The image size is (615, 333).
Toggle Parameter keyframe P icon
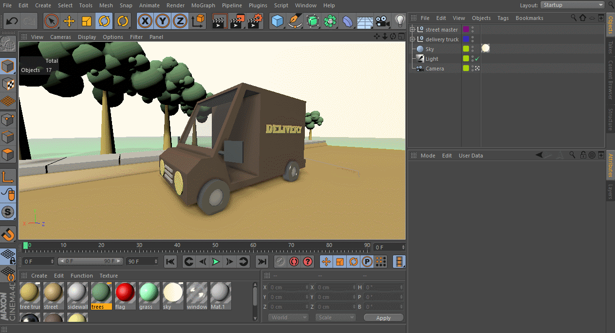(367, 262)
